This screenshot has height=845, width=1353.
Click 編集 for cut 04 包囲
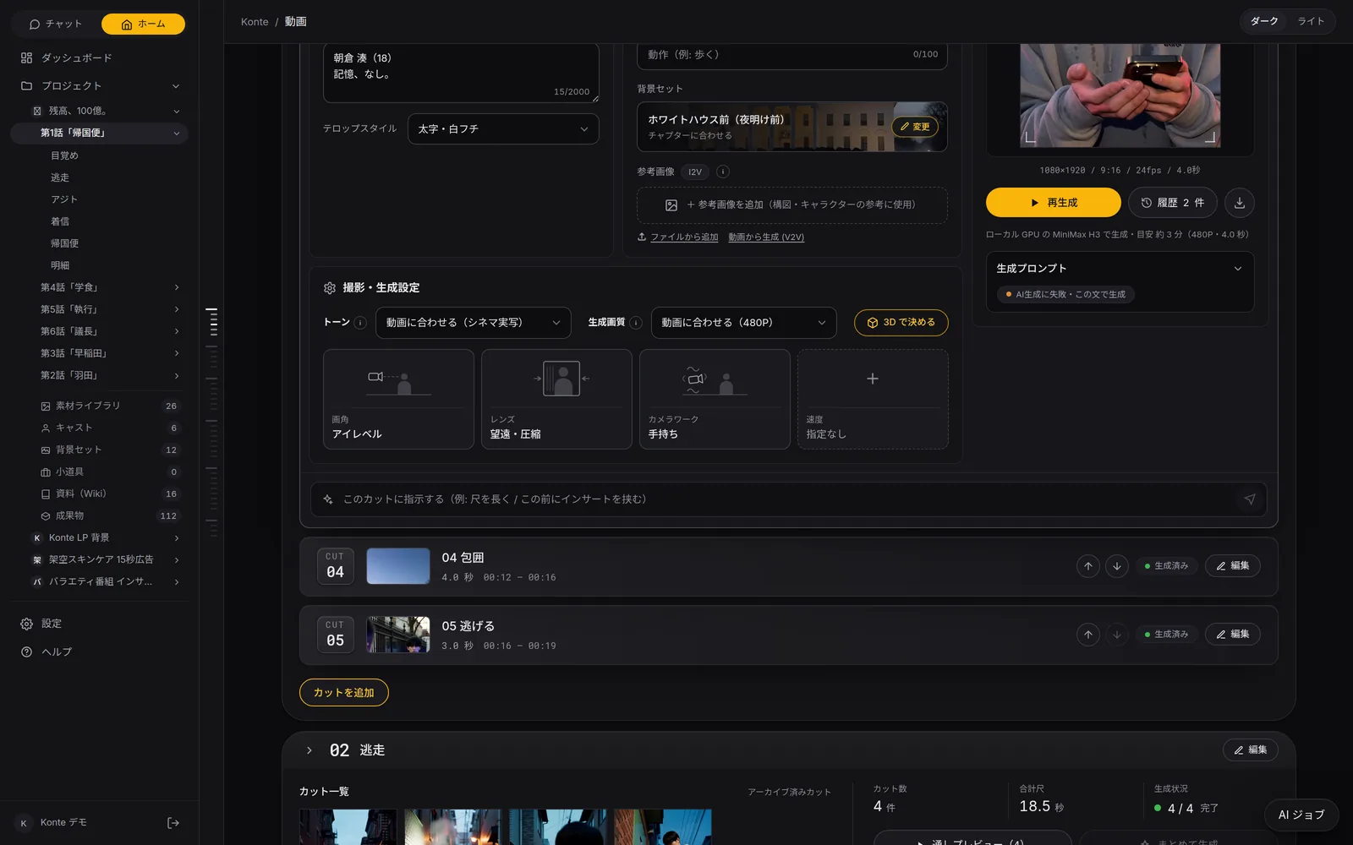click(1232, 566)
